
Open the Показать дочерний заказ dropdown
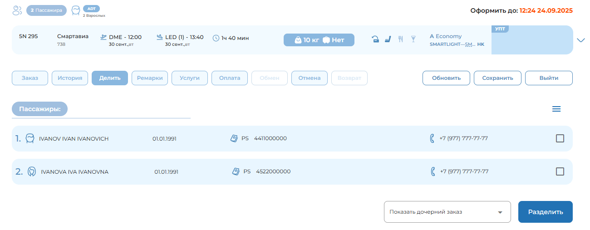(447, 212)
